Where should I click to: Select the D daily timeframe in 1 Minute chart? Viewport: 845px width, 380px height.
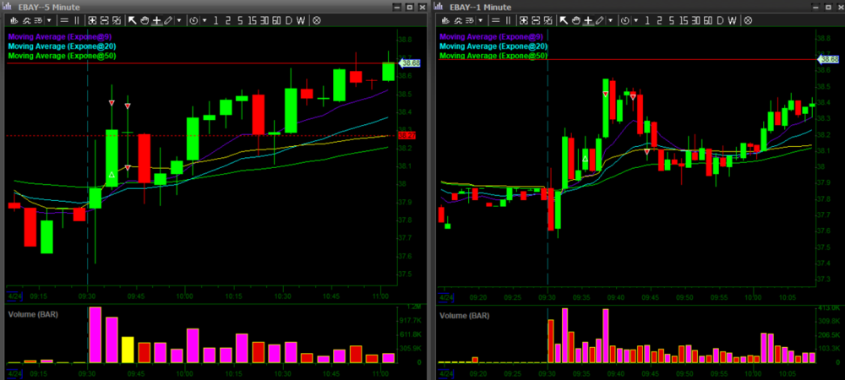tap(720, 20)
